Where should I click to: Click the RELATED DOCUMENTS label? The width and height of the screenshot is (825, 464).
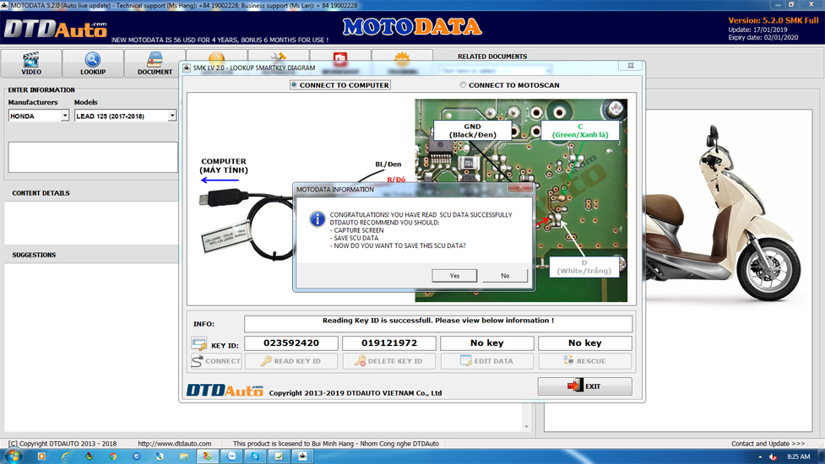click(492, 57)
